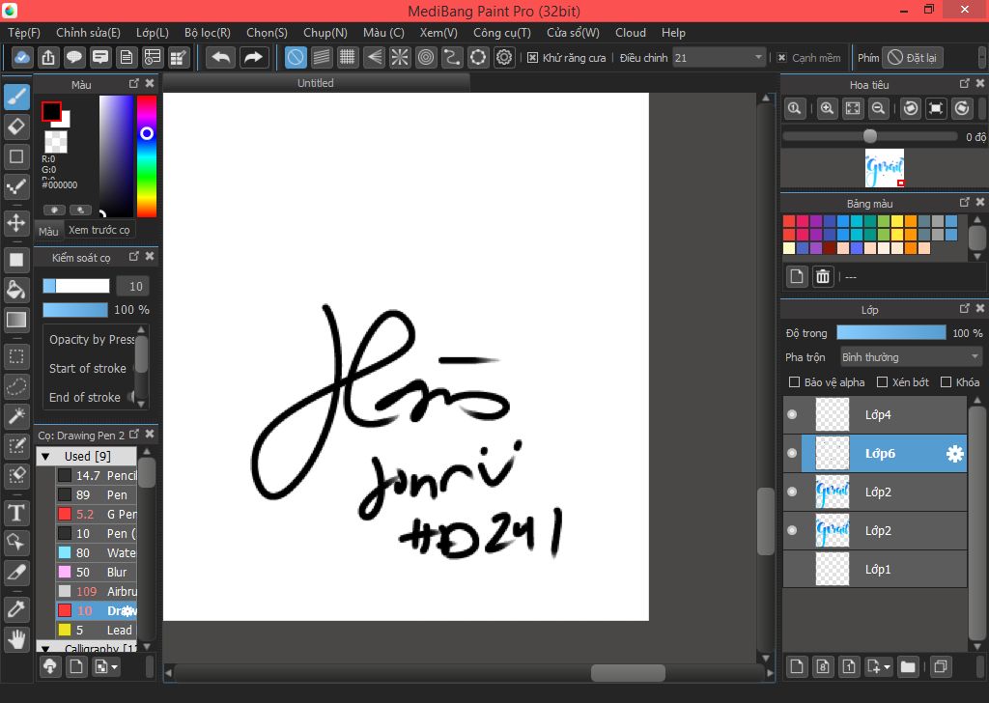Enable Xén bớt checkbox
Image resolution: width=989 pixels, height=703 pixels.
coord(883,382)
